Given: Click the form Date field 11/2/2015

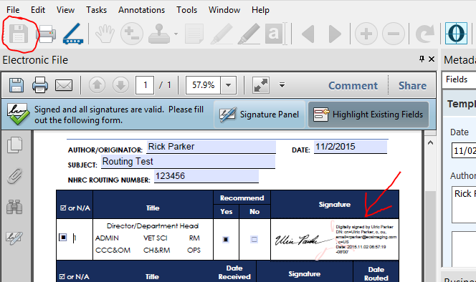Looking at the screenshot, I should pyautogui.click(x=351, y=147).
